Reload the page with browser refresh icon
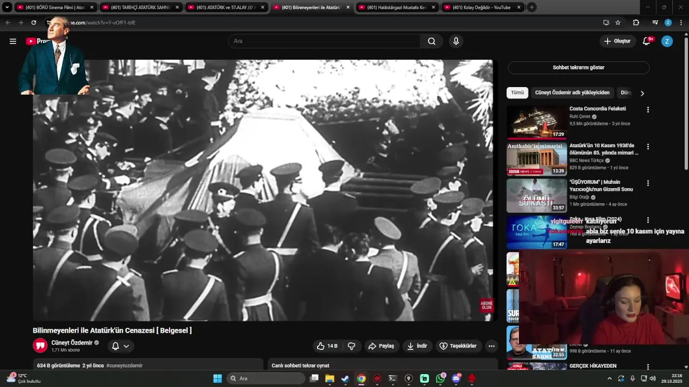Screen dimensions: 689x387 (x=33, y=23)
